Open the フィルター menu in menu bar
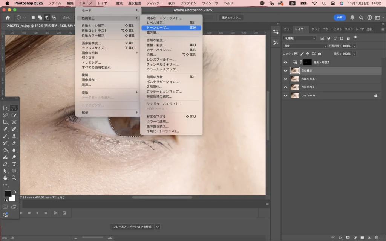 155,3
